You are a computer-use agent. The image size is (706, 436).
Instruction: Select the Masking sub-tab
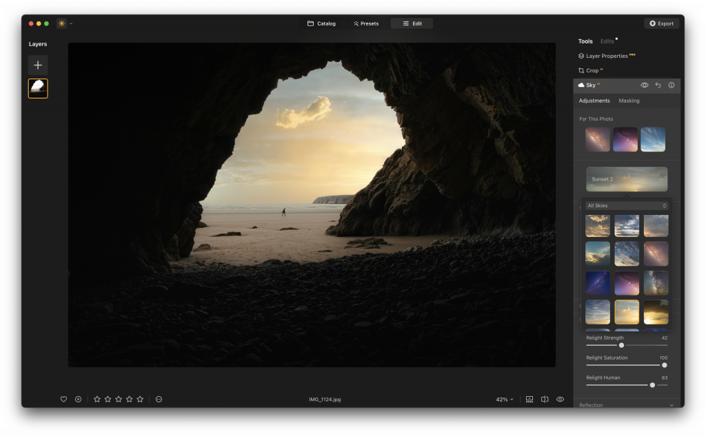[629, 101]
